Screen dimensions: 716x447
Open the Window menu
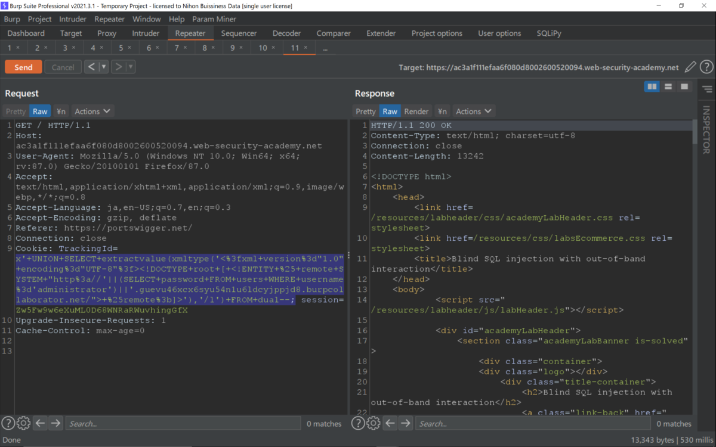[x=146, y=19]
